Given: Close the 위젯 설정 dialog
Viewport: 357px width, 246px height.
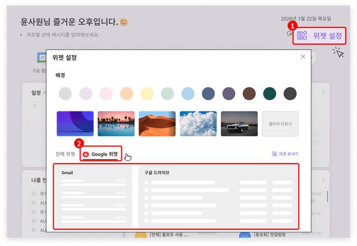Looking at the screenshot, I should tap(303, 57).
